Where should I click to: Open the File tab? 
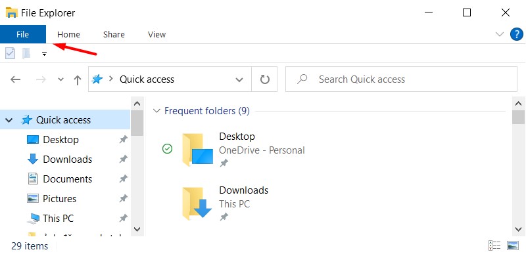tap(23, 34)
